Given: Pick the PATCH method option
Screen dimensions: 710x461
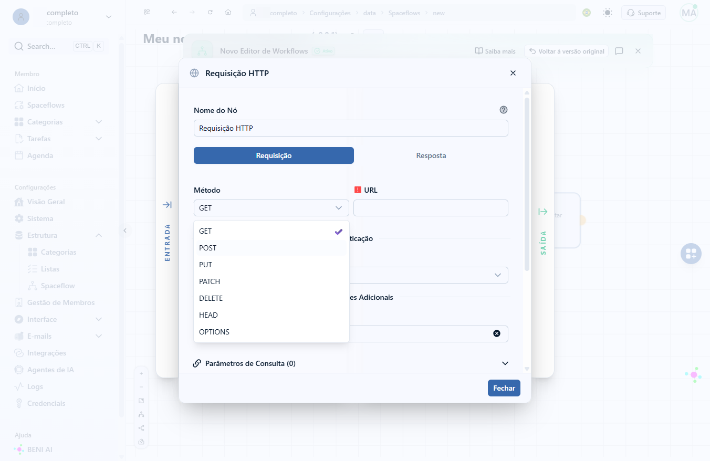Looking at the screenshot, I should tap(271, 281).
